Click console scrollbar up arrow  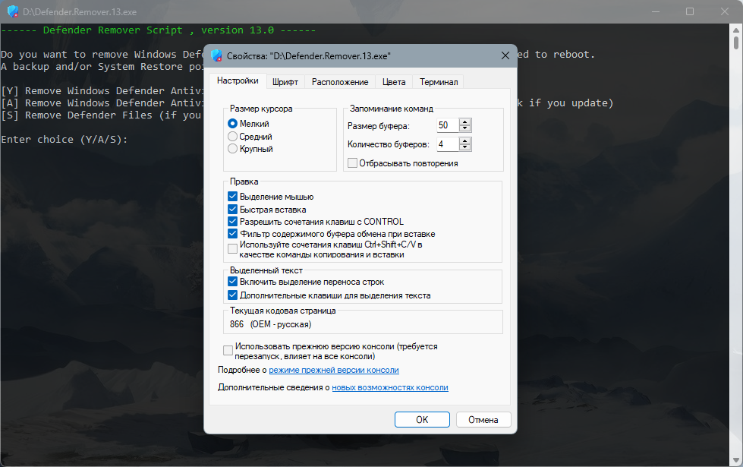[x=735, y=30]
